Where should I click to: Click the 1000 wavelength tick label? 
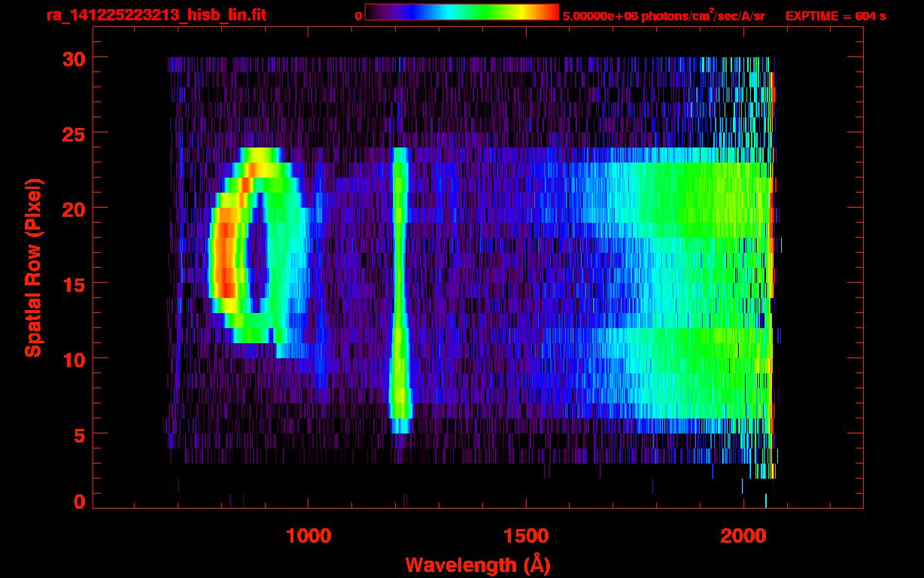pyautogui.click(x=309, y=535)
